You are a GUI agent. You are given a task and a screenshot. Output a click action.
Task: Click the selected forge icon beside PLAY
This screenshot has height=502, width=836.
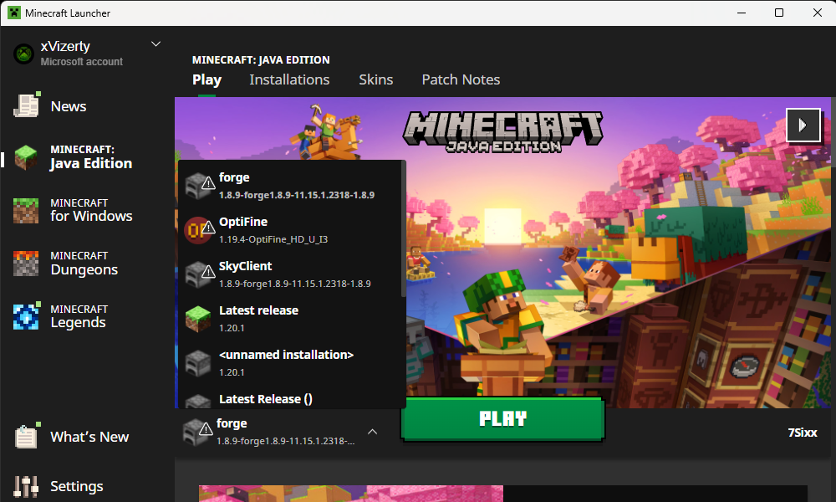[197, 432]
